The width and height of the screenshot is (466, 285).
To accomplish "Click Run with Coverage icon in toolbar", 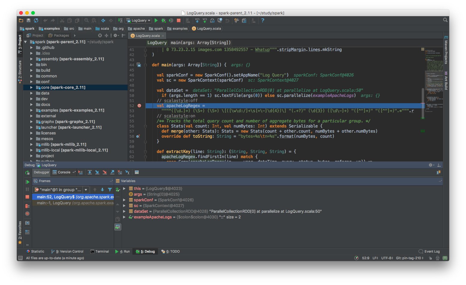I will pyautogui.click(x=171, y=20).
